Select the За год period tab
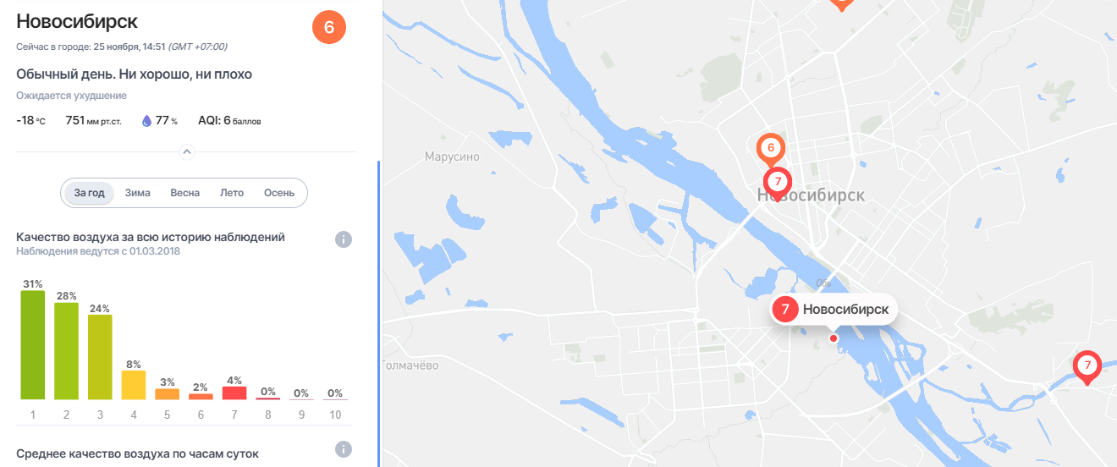The height and width of the screenshot is (467, 1117). tap(89, 193)
